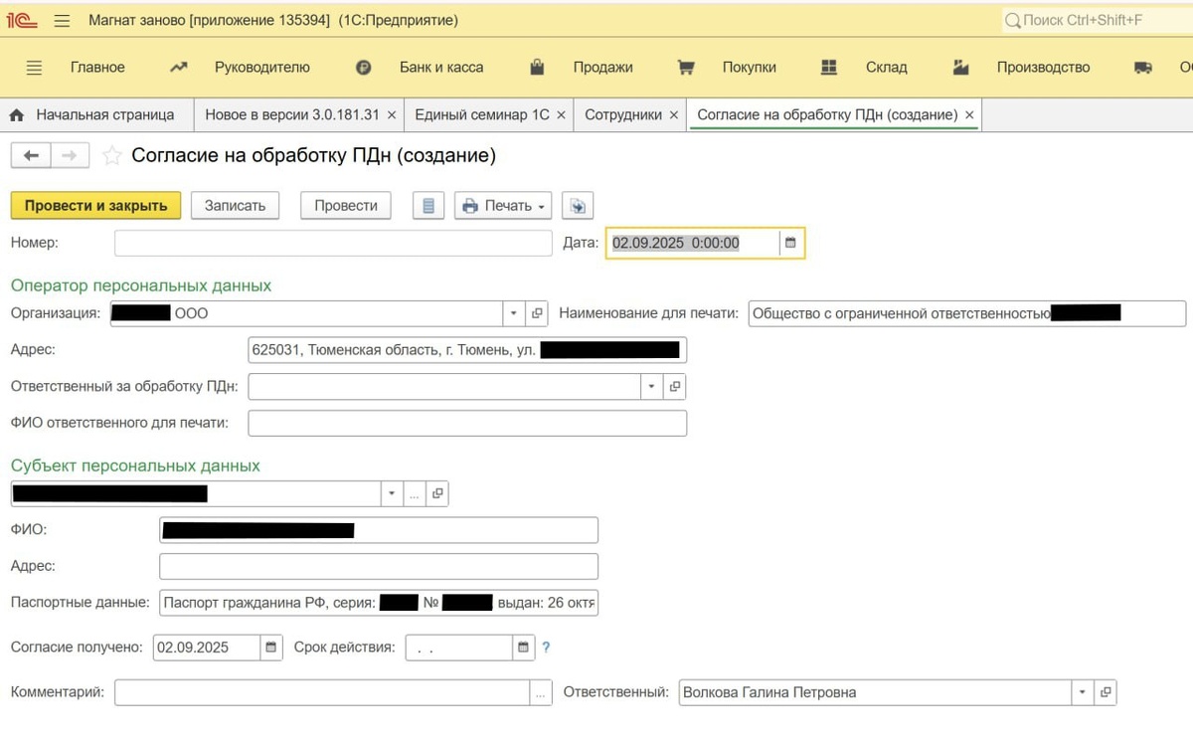1193x746 pixels.
Task: Click the Комментарий input field
Action: (322, 693)
